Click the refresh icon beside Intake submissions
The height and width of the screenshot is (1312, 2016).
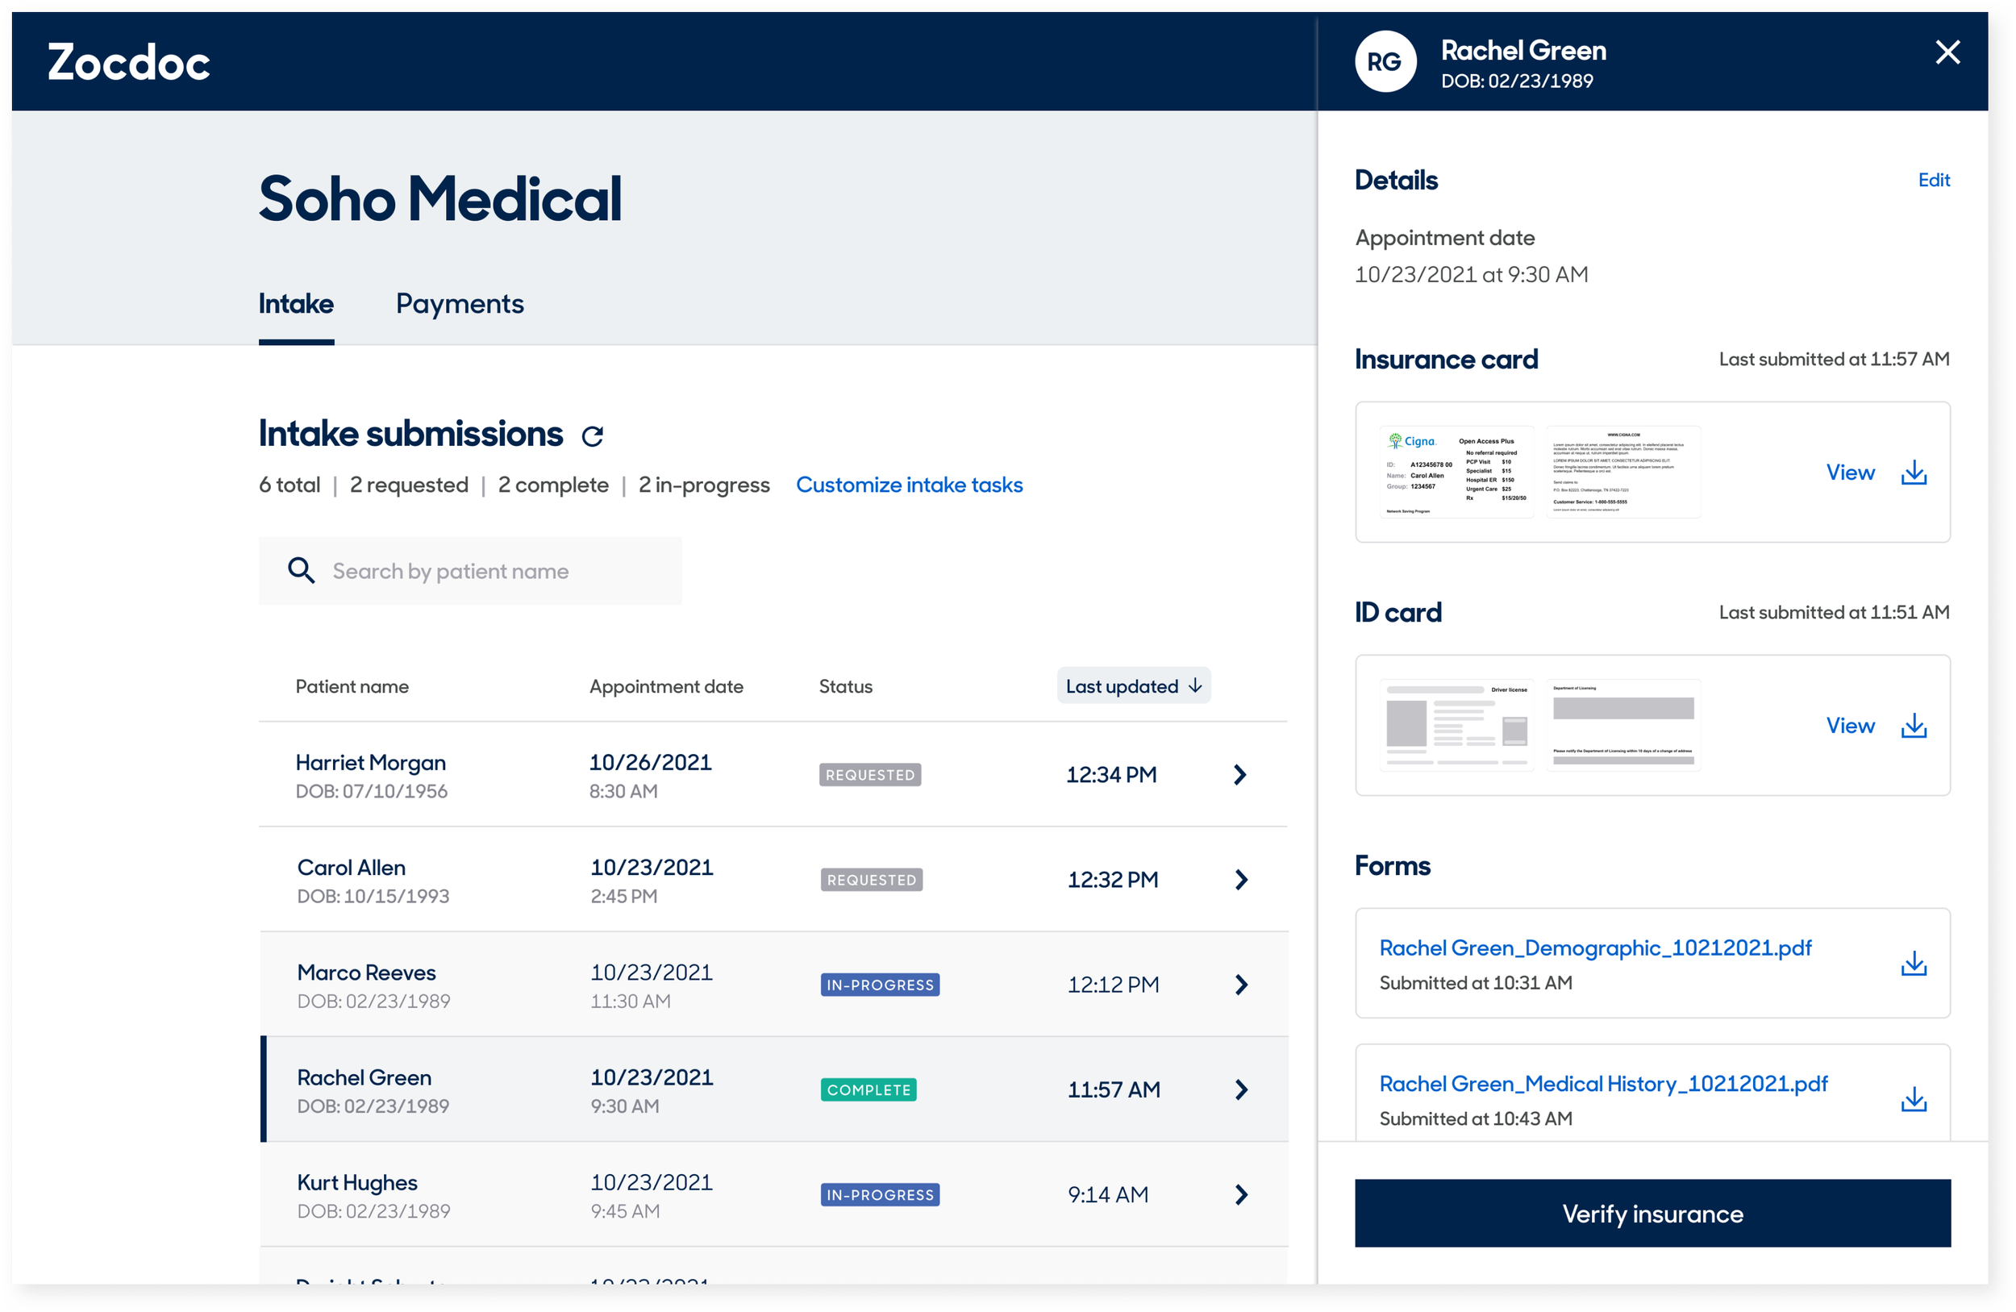(592, 435)
